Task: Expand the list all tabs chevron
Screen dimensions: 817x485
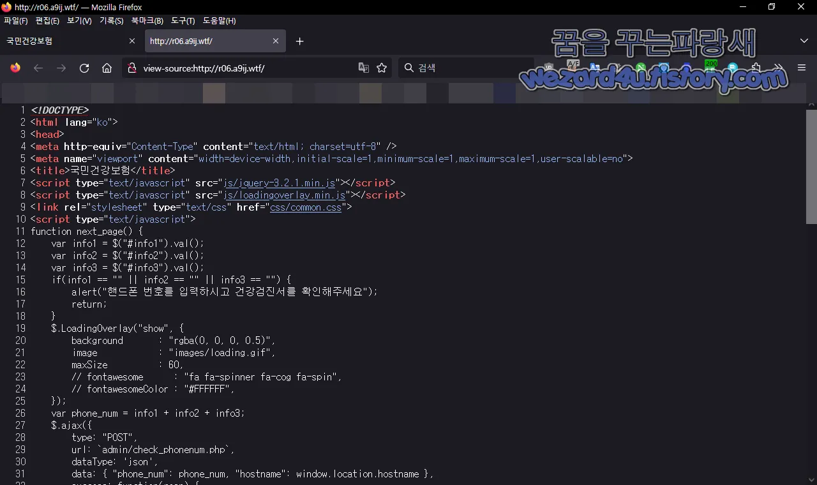Action: (804, 41)
